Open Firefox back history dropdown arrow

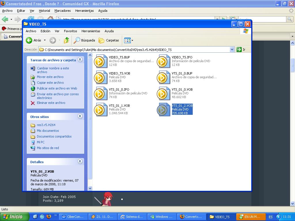11,19
